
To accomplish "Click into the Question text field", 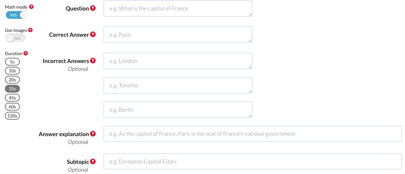I will pyautogui.click(x=178, y=8).
